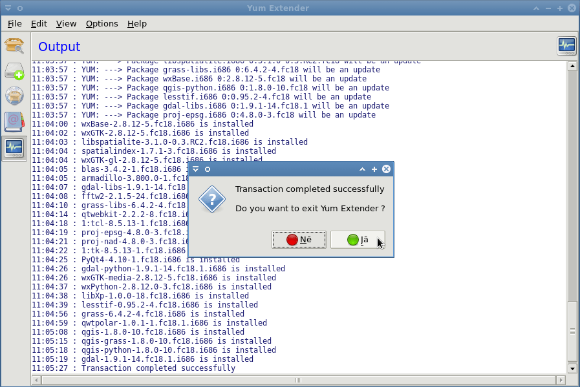Viewport: 580px width, 387px height.
Task: Click the 'Package grass-libs.i686' update line
Action: click(206, 70)
